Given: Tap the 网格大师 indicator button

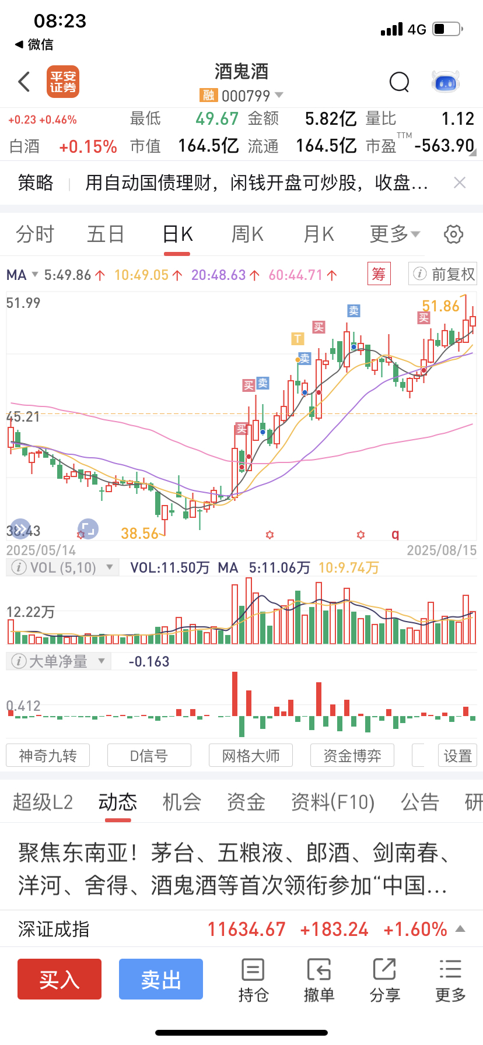Looking at the screenshot, I should (x=251, y=755).
